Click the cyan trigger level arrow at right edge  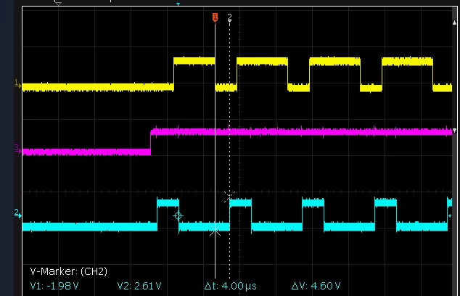point(450,216)
